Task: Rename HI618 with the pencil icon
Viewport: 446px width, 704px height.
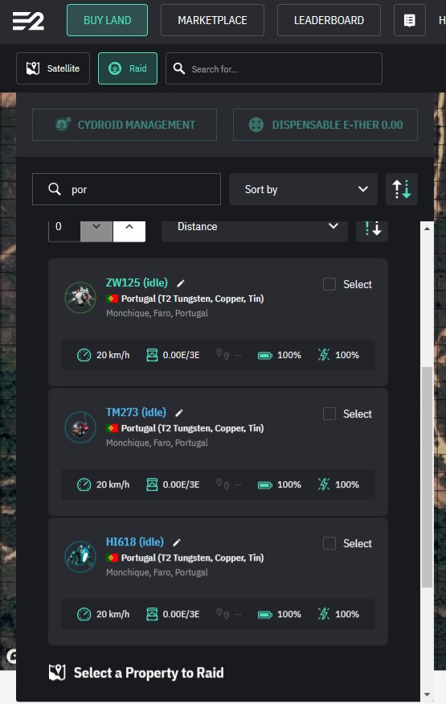Action: (177, 542)
